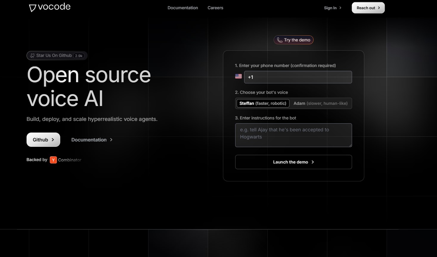Viewport: 437px width, 257px height.
Task: Switch to the Adam human-like voice
Action: (320, 103)
